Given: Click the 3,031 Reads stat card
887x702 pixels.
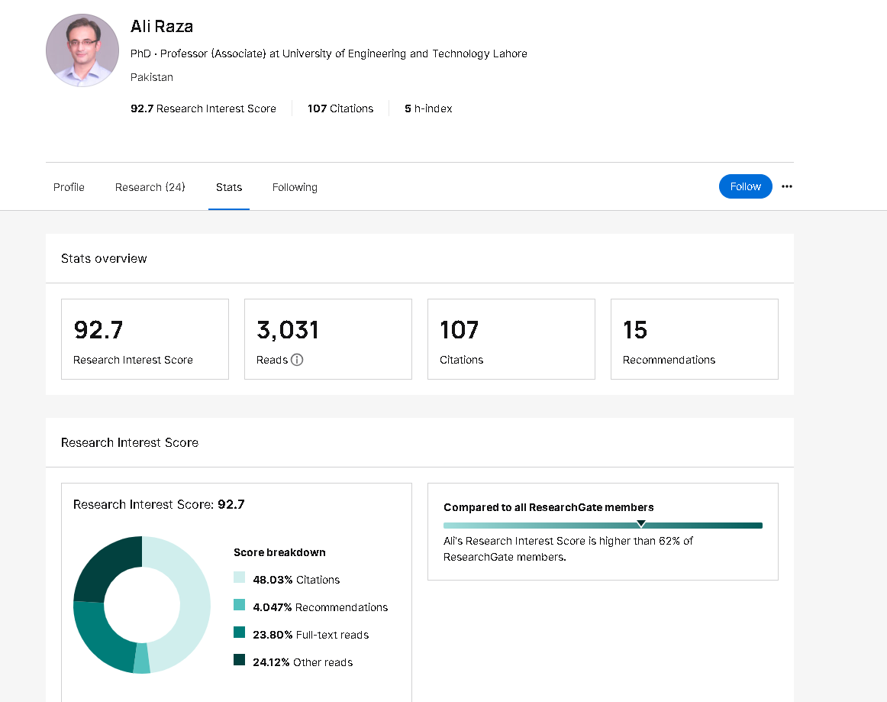Looking at the screenshot, I should coord(328,339).
